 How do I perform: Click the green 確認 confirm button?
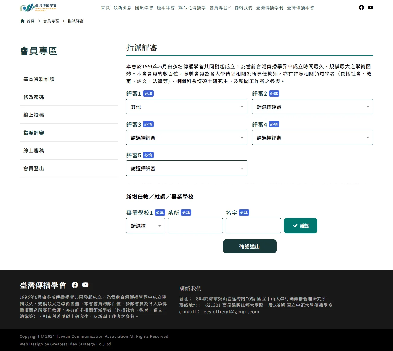(300, 225)
